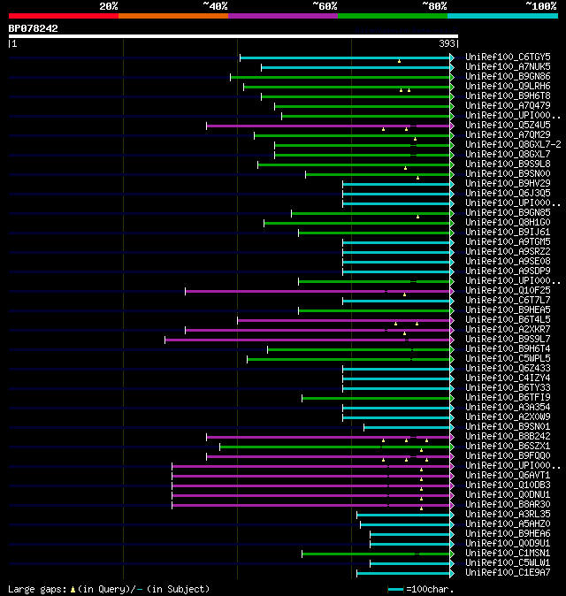
Task: Click the =100char. scale legend
Action: tap(421, 590)
